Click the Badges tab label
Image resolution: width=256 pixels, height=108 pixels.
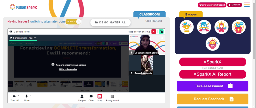click(191, 14)
